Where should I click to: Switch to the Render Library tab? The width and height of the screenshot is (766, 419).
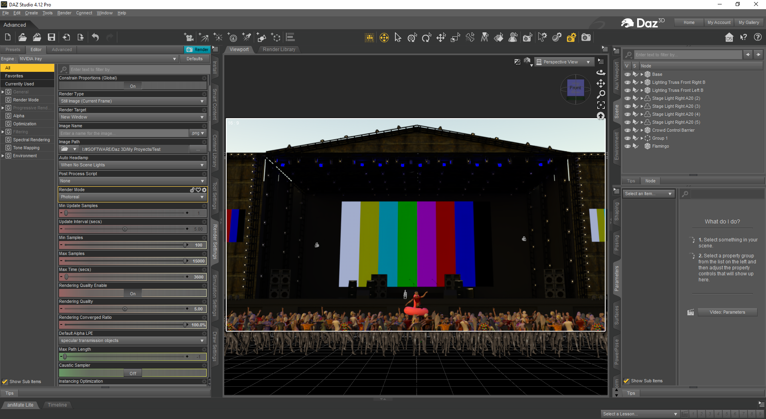pos(279,49)
